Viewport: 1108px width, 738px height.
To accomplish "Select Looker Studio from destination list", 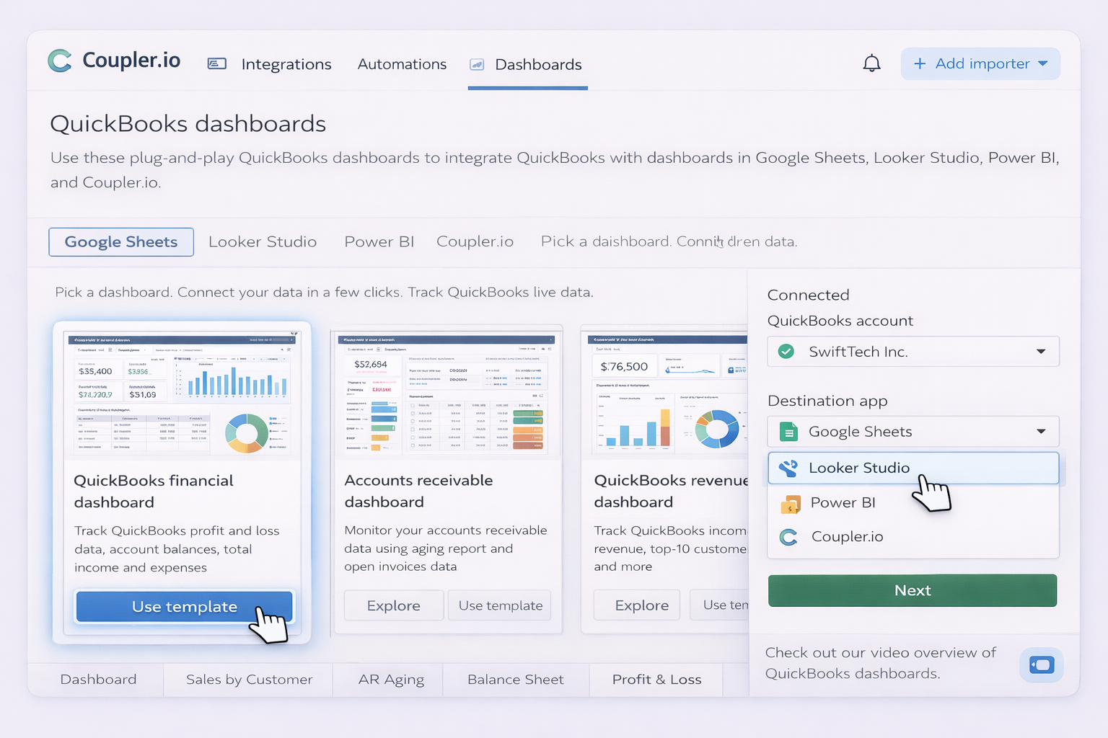I will pyautogui.click(x=913, y=468).
